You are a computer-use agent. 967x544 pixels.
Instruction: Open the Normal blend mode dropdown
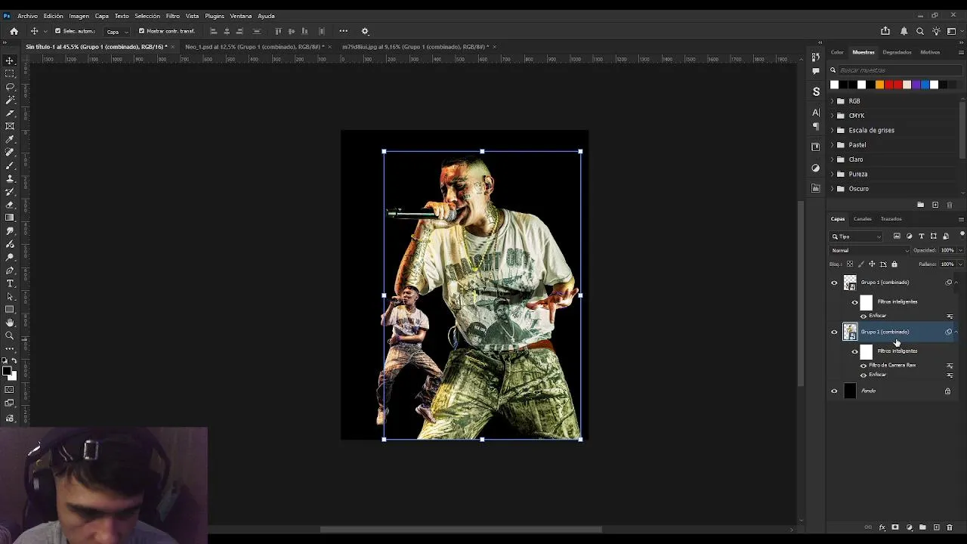pyautogui.click(x=870, y=250)
